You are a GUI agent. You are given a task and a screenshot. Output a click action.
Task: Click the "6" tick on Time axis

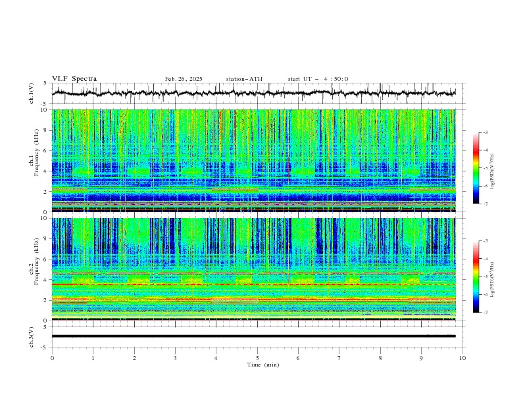298,358
